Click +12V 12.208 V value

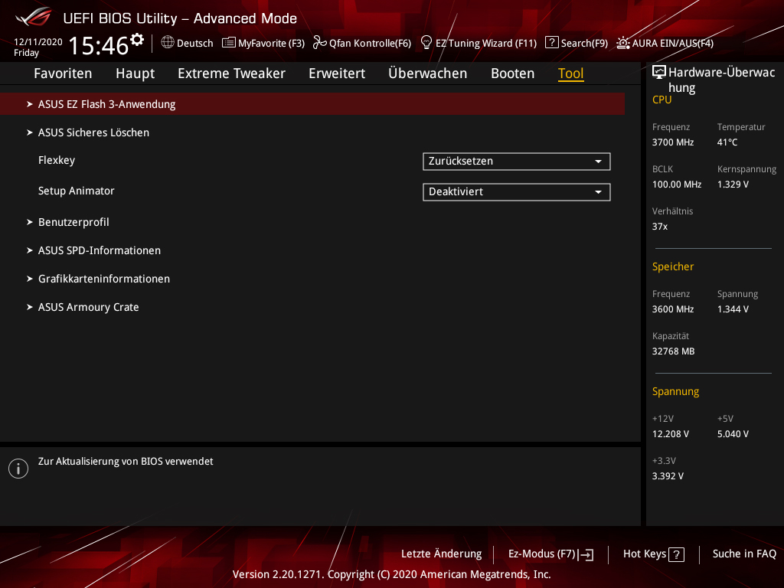(x=670, y=434)
